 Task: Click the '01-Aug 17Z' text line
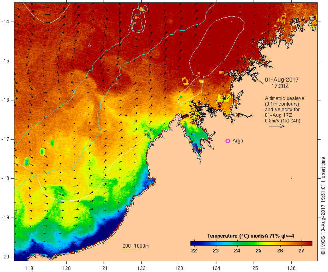pyautogui.click(x=278, y=115)
